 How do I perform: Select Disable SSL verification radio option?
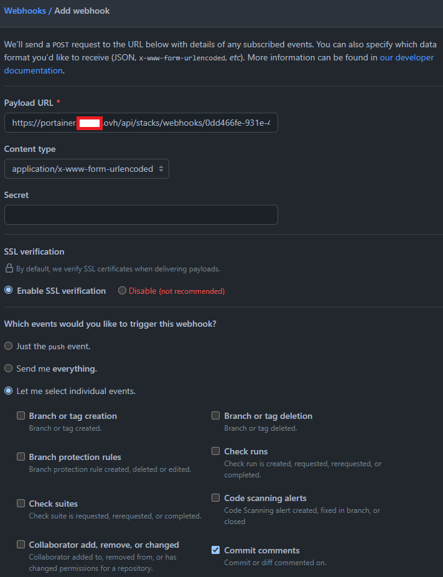[x=122, y=291]
